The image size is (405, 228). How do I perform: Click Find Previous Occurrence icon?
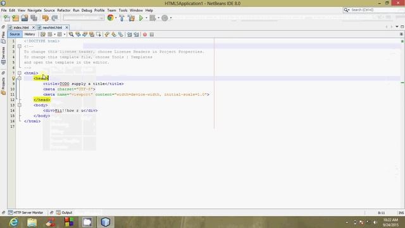point(78,34)
